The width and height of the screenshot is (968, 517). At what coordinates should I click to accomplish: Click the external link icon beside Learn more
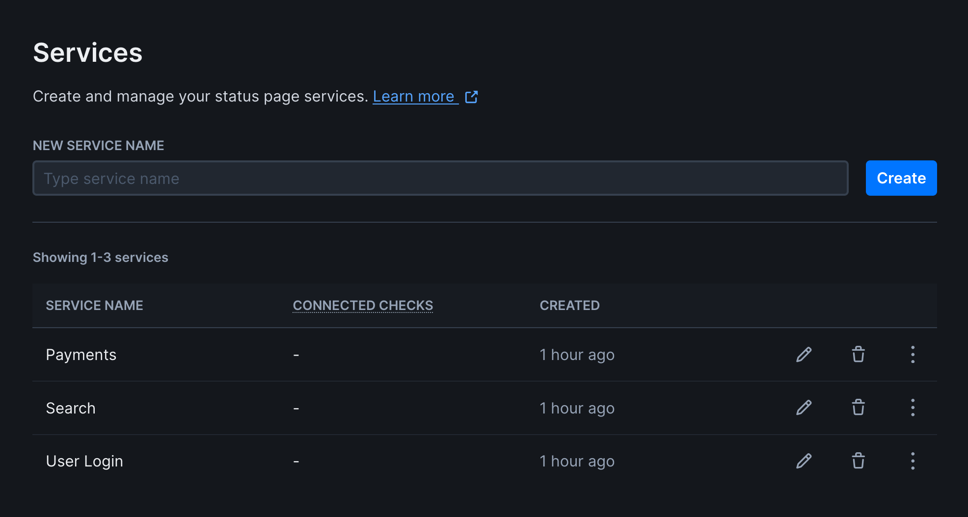[x=471, y=97]
